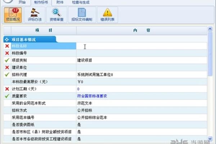Click the red X beside 计划工期（天）

pyautogui.click(x=7, y=89)
